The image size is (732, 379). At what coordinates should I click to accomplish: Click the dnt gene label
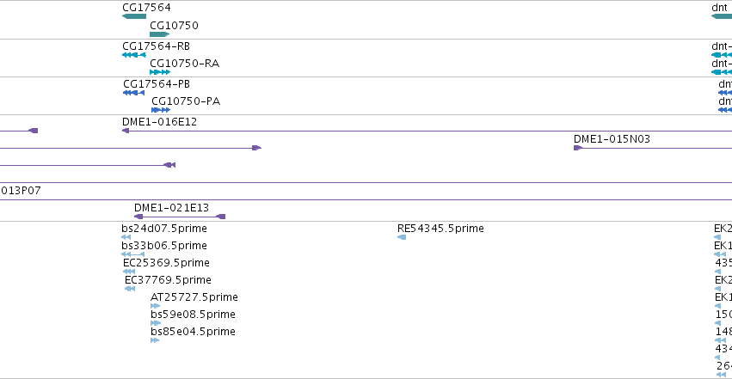pyautogui.click(x=719, y=8)
